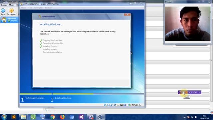Open the blue Chromium icon on the taskbar
The width and height of the screenshot is (213, 120).
[72, 117]
